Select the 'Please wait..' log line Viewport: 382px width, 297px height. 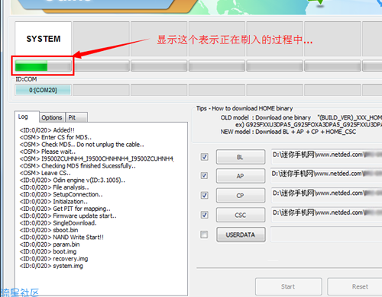[x=47, y=152]
